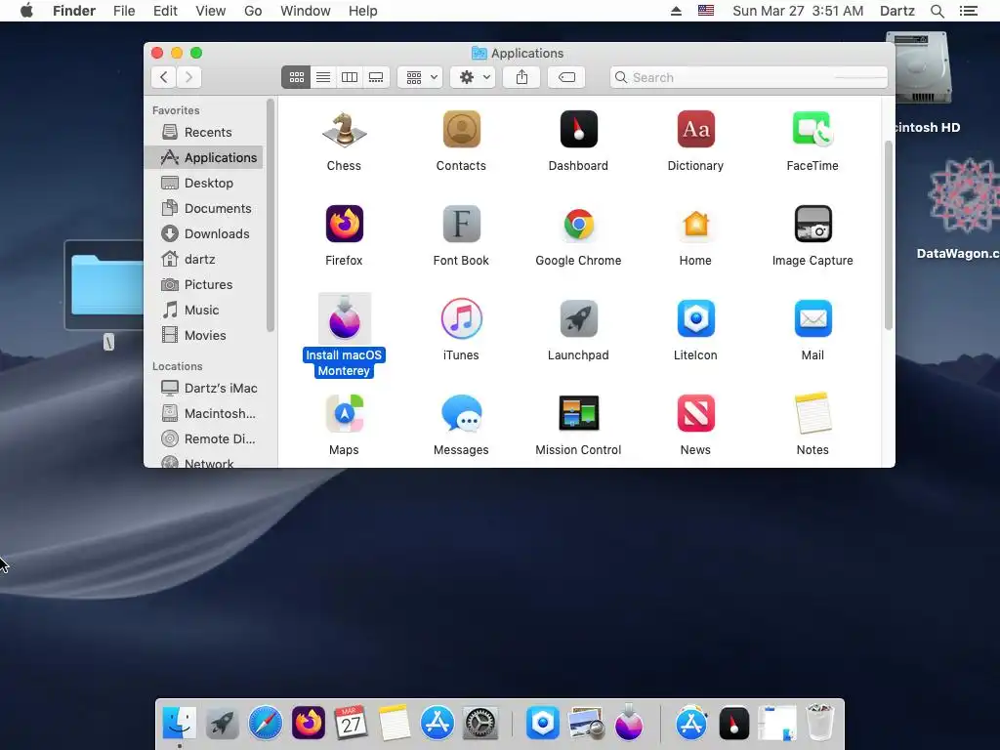Select Downloads in the Finder sidebar
1000x750 pixels.
203,233
